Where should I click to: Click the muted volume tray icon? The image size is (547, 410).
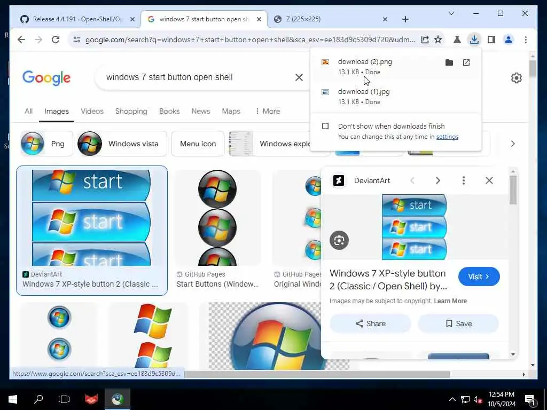[x=477, y=399]
